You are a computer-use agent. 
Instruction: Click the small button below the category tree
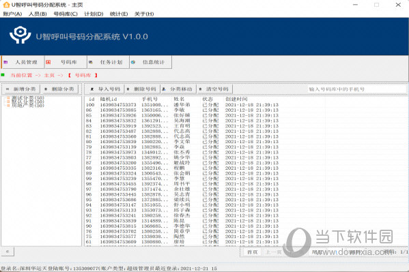(8, 252)
